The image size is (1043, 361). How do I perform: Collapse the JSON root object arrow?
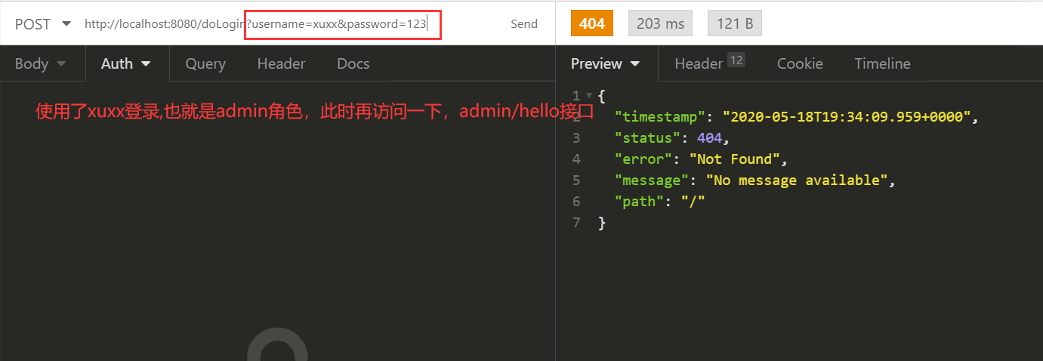point(589,96)
